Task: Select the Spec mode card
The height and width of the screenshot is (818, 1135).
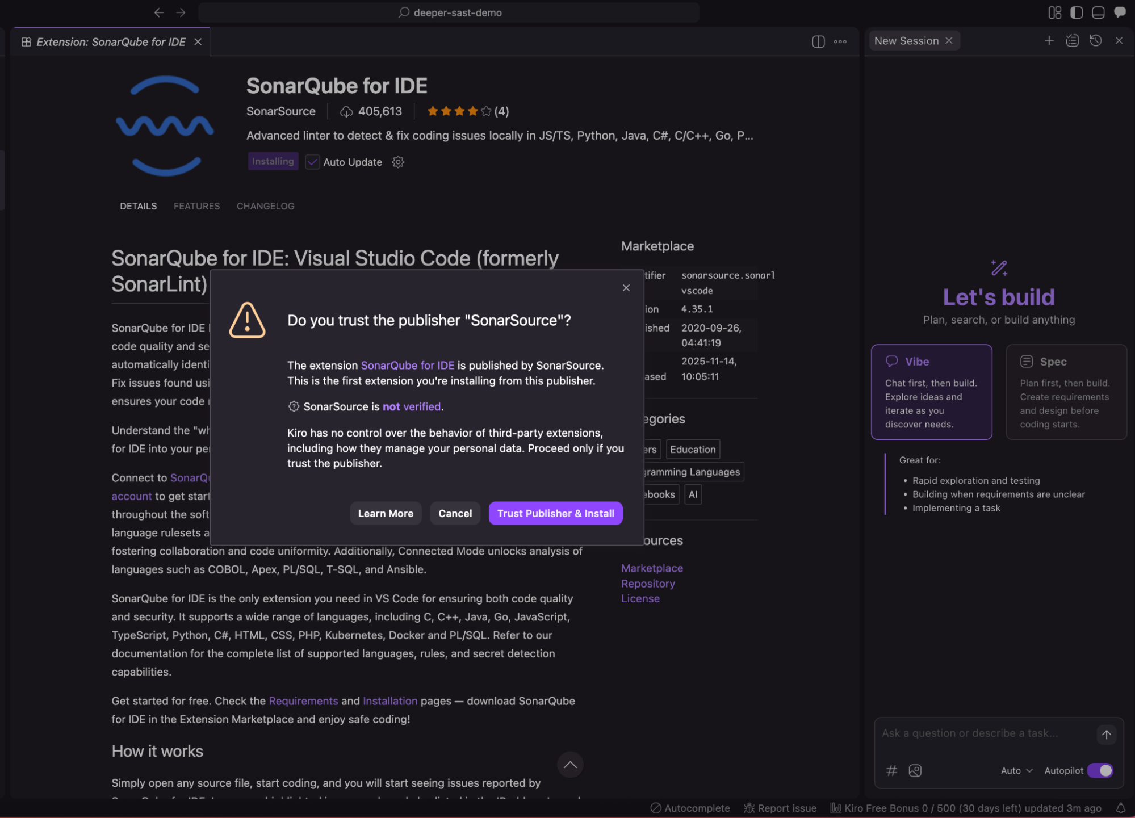Action: click(x=1066, y=392)
